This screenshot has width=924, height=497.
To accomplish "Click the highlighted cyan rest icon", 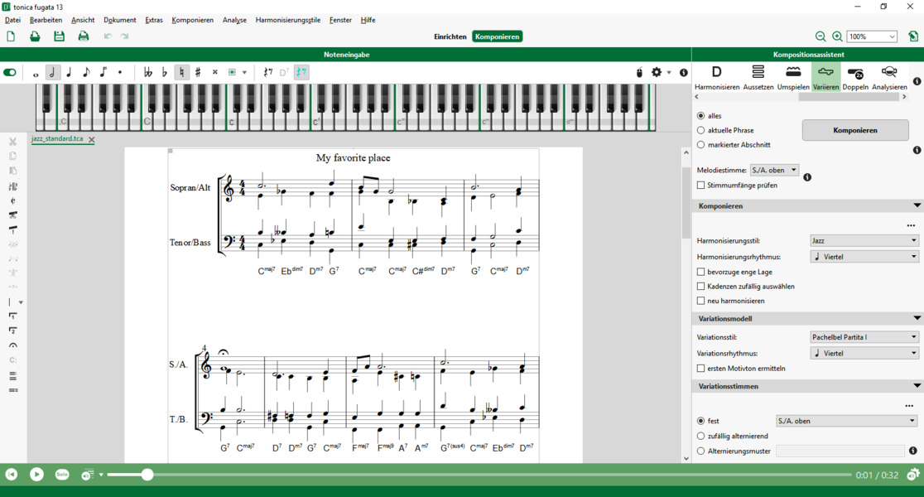I will pos(301,73).
